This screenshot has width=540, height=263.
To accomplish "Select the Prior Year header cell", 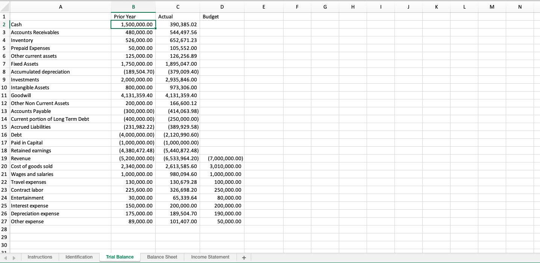I will [x=133, y=17].
